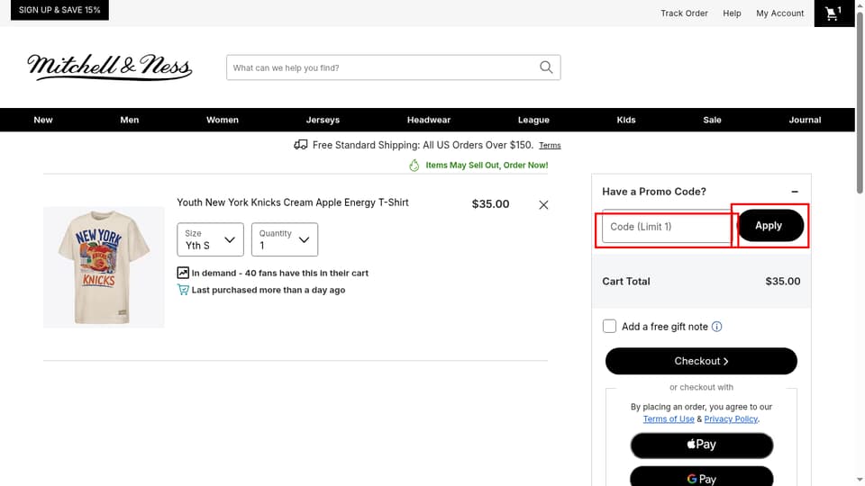This screenshot has width=865, height=486.
Task: Click the Cart Total $35.00 amount
Action: 782,281
